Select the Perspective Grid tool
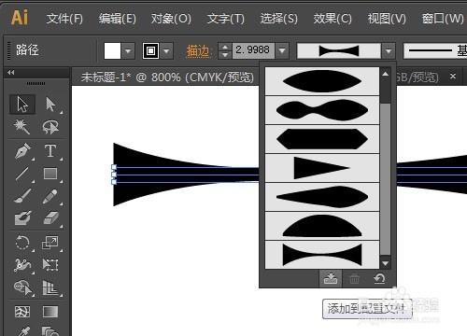The width and height of the screenshot is (467, 336). click(50, 287)
